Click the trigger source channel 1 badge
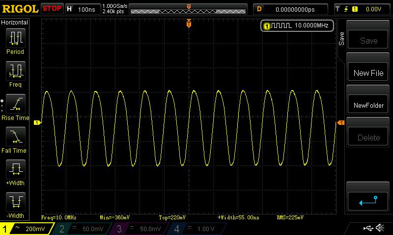The width and height of the screenshot is (393, 235). click(x=355, y=9)
